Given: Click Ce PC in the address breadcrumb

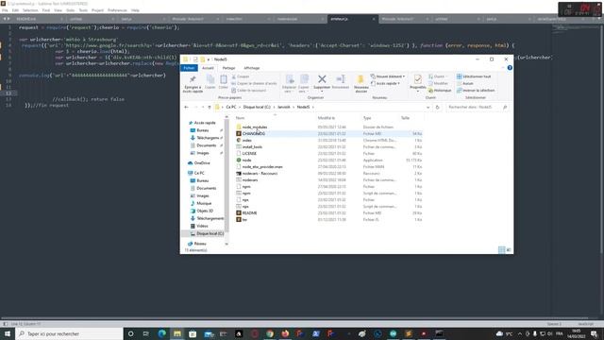Looking at the screenshot, I should pos(231,107).
